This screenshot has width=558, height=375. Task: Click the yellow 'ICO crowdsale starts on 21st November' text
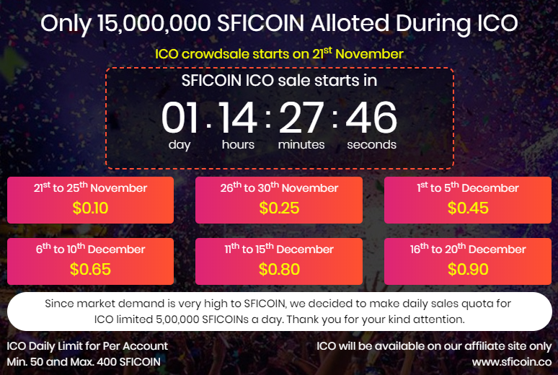(x=279, y=54)
